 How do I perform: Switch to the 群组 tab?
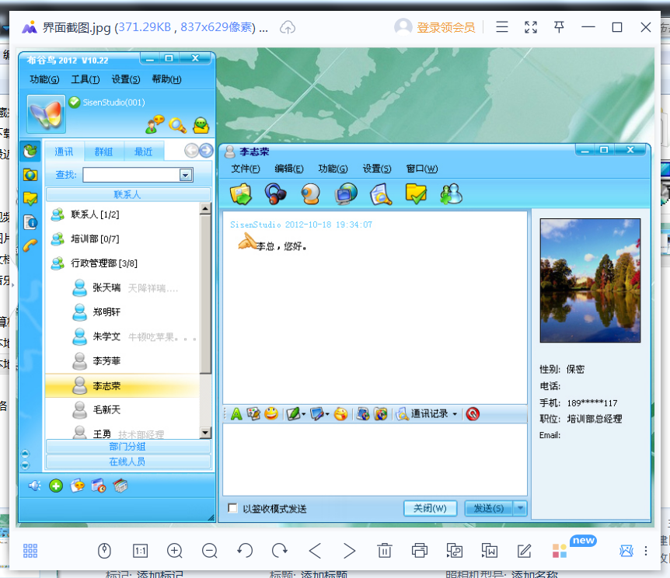103,151
